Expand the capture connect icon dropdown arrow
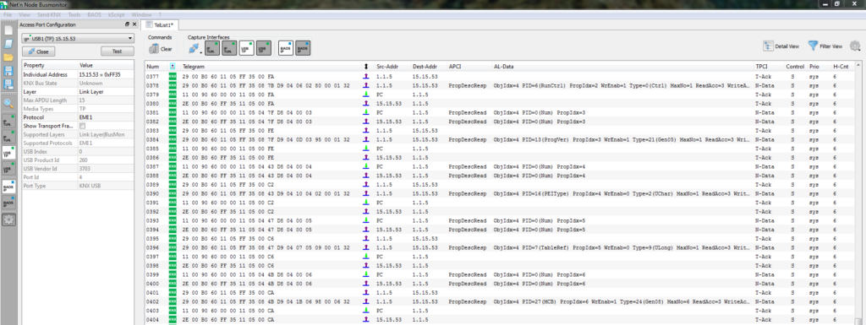866x325 pixels. coord(201,52)
